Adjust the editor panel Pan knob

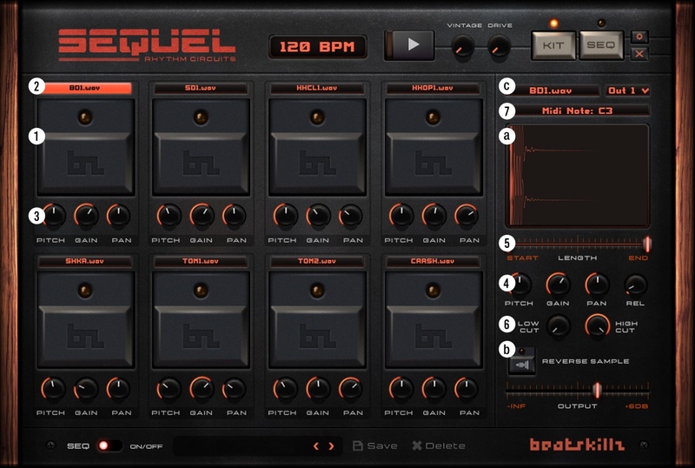tap(597, 284)
